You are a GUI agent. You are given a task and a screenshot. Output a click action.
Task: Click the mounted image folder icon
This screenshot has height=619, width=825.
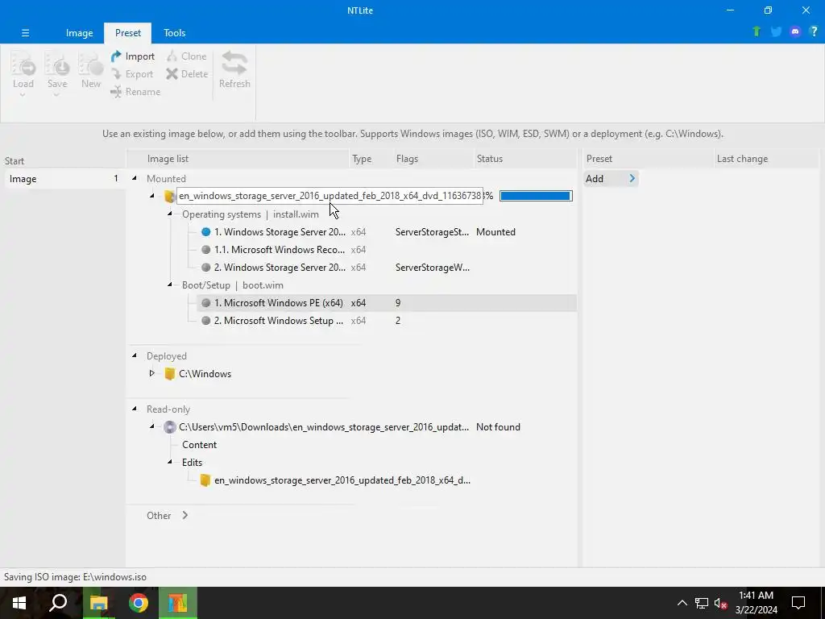point(169,196)
